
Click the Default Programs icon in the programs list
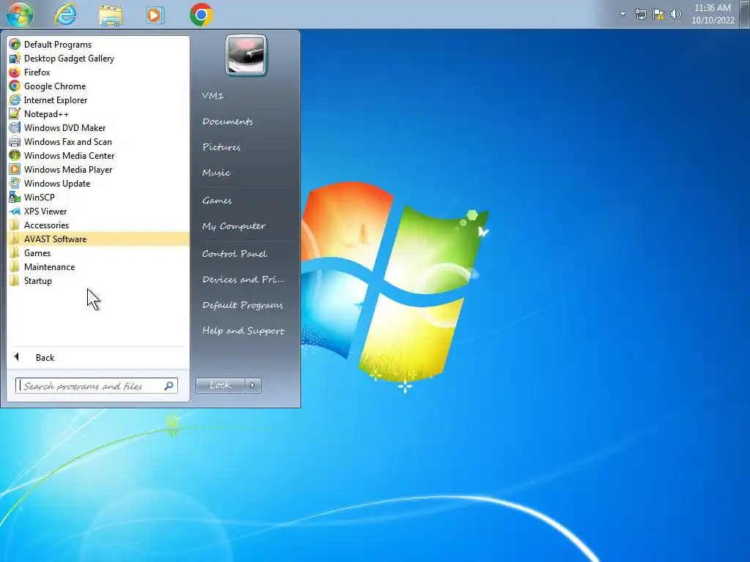[15, 45]
